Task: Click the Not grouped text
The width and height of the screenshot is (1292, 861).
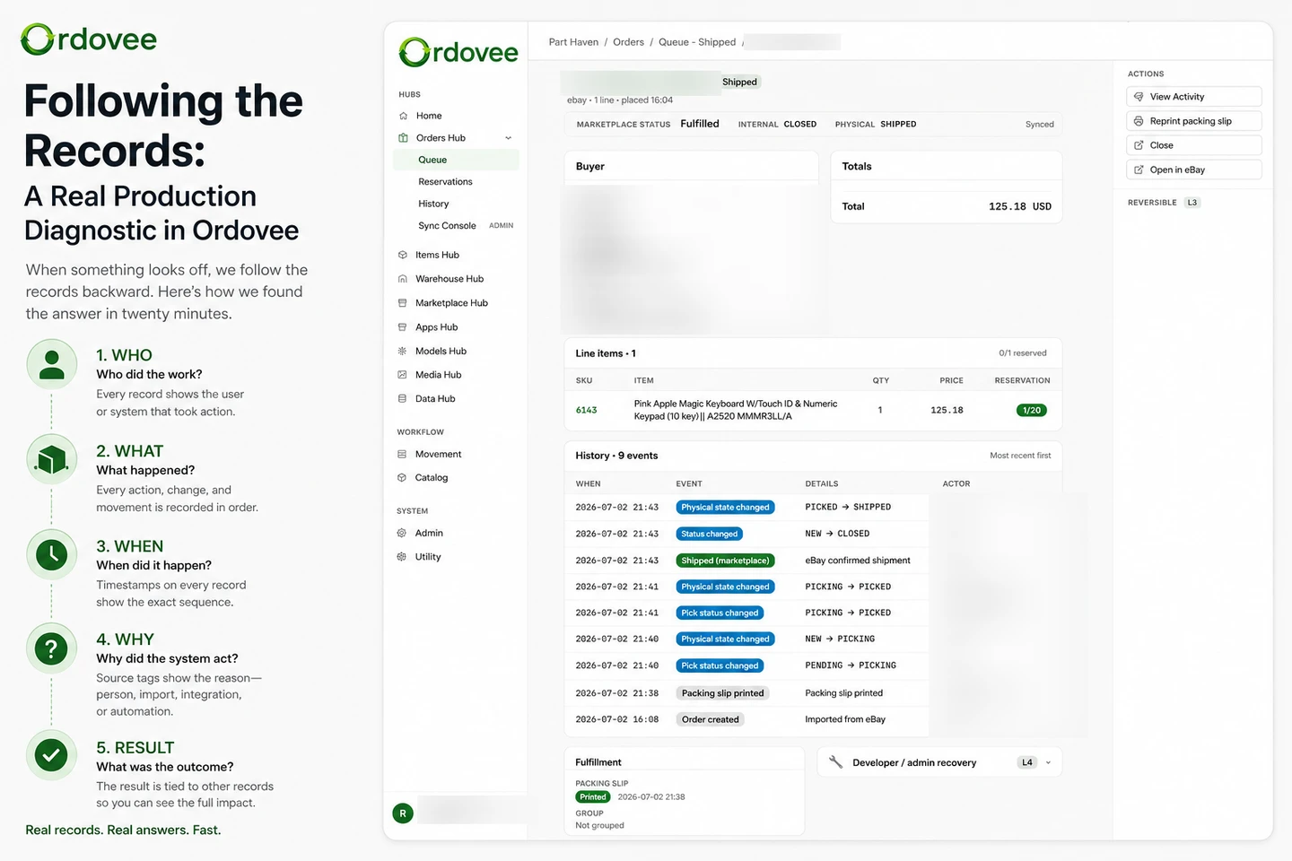Action: [x=599, y=825]
